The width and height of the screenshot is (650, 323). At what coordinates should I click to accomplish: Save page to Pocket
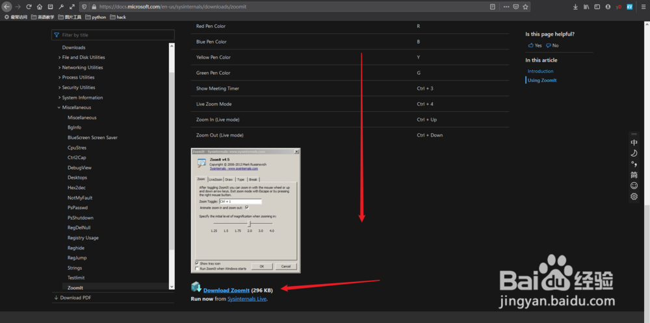516,6
